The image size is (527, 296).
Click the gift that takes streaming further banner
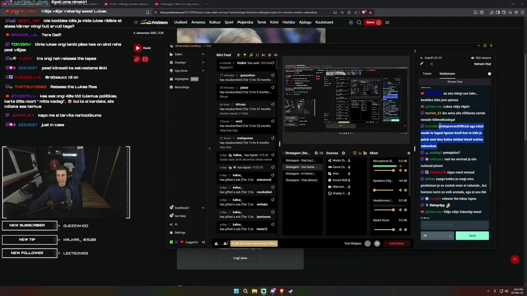point(254,243)
